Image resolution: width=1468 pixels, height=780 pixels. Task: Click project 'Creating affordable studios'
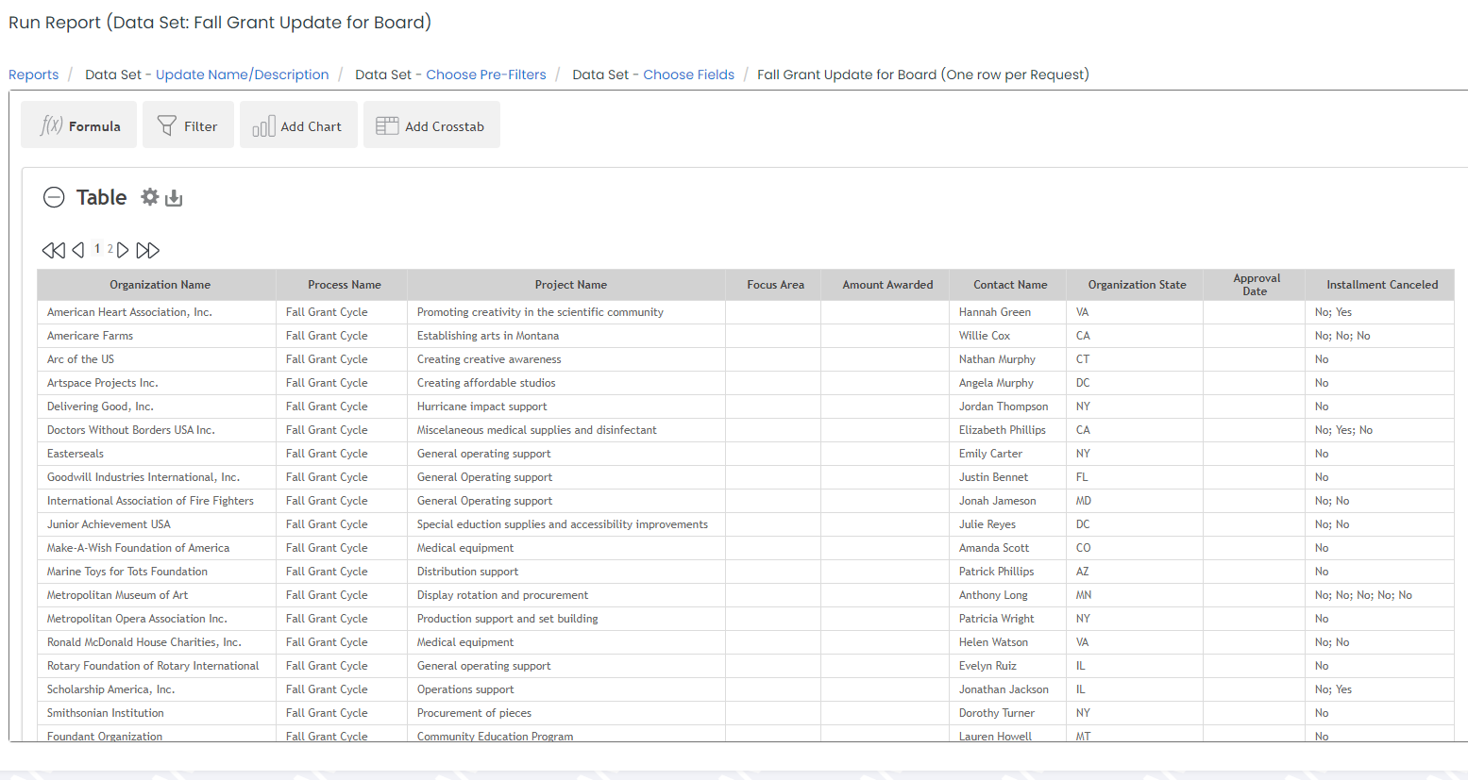tap(486, 383)
